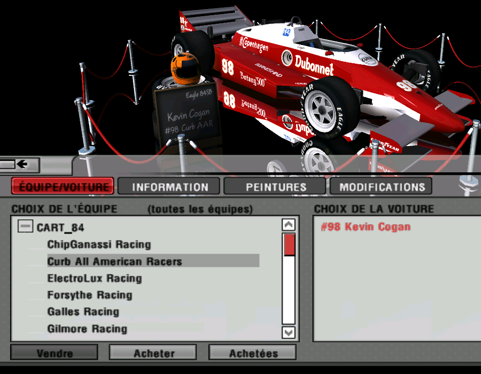This screenshot has height=374, width=481.
Task: Select the CART_84 category row
Action: click(60, 227)
